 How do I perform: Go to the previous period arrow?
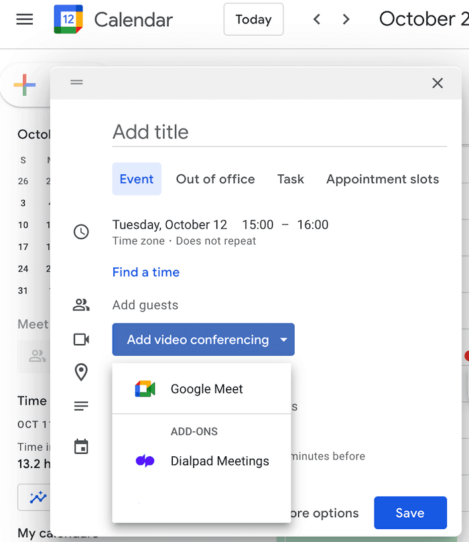(x=317, y=19)
